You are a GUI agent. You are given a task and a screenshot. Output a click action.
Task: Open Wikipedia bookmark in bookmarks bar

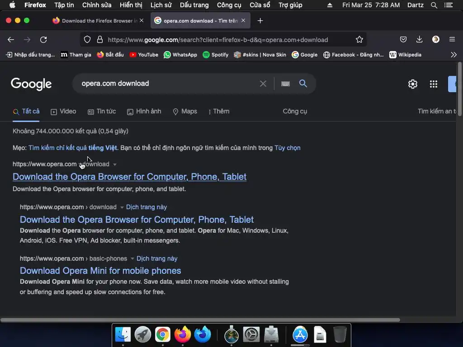coord(405,55)
